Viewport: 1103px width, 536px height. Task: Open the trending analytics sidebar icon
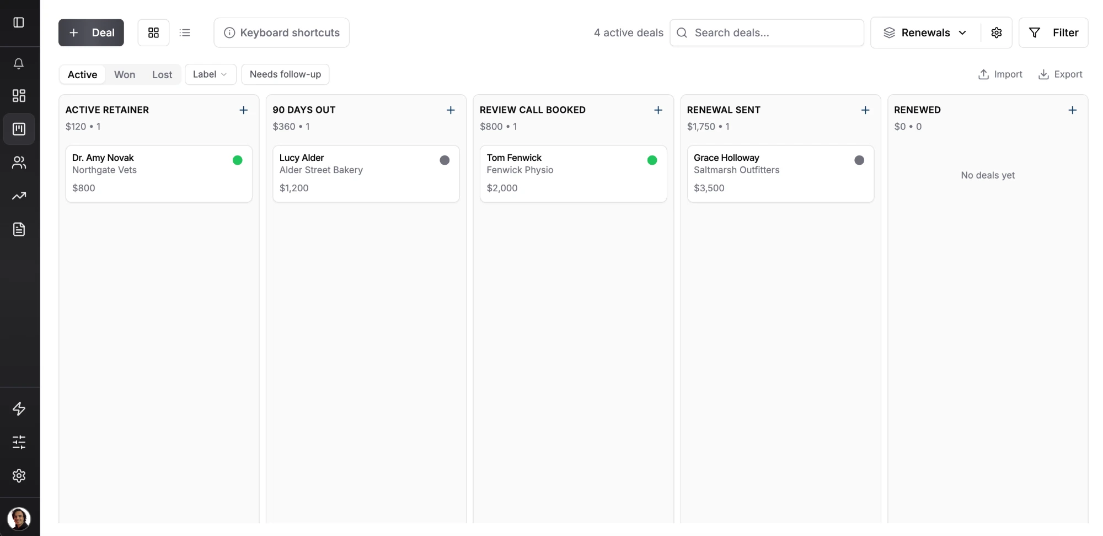pyautogui.click(x=19, y=196)
